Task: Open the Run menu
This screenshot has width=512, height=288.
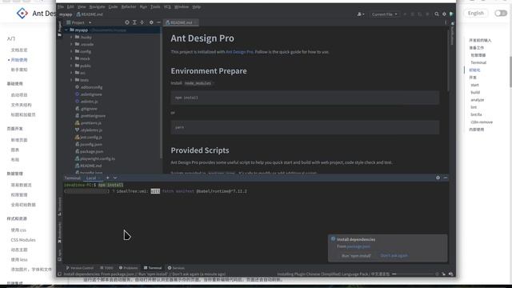Action: (x=143, y=6)
